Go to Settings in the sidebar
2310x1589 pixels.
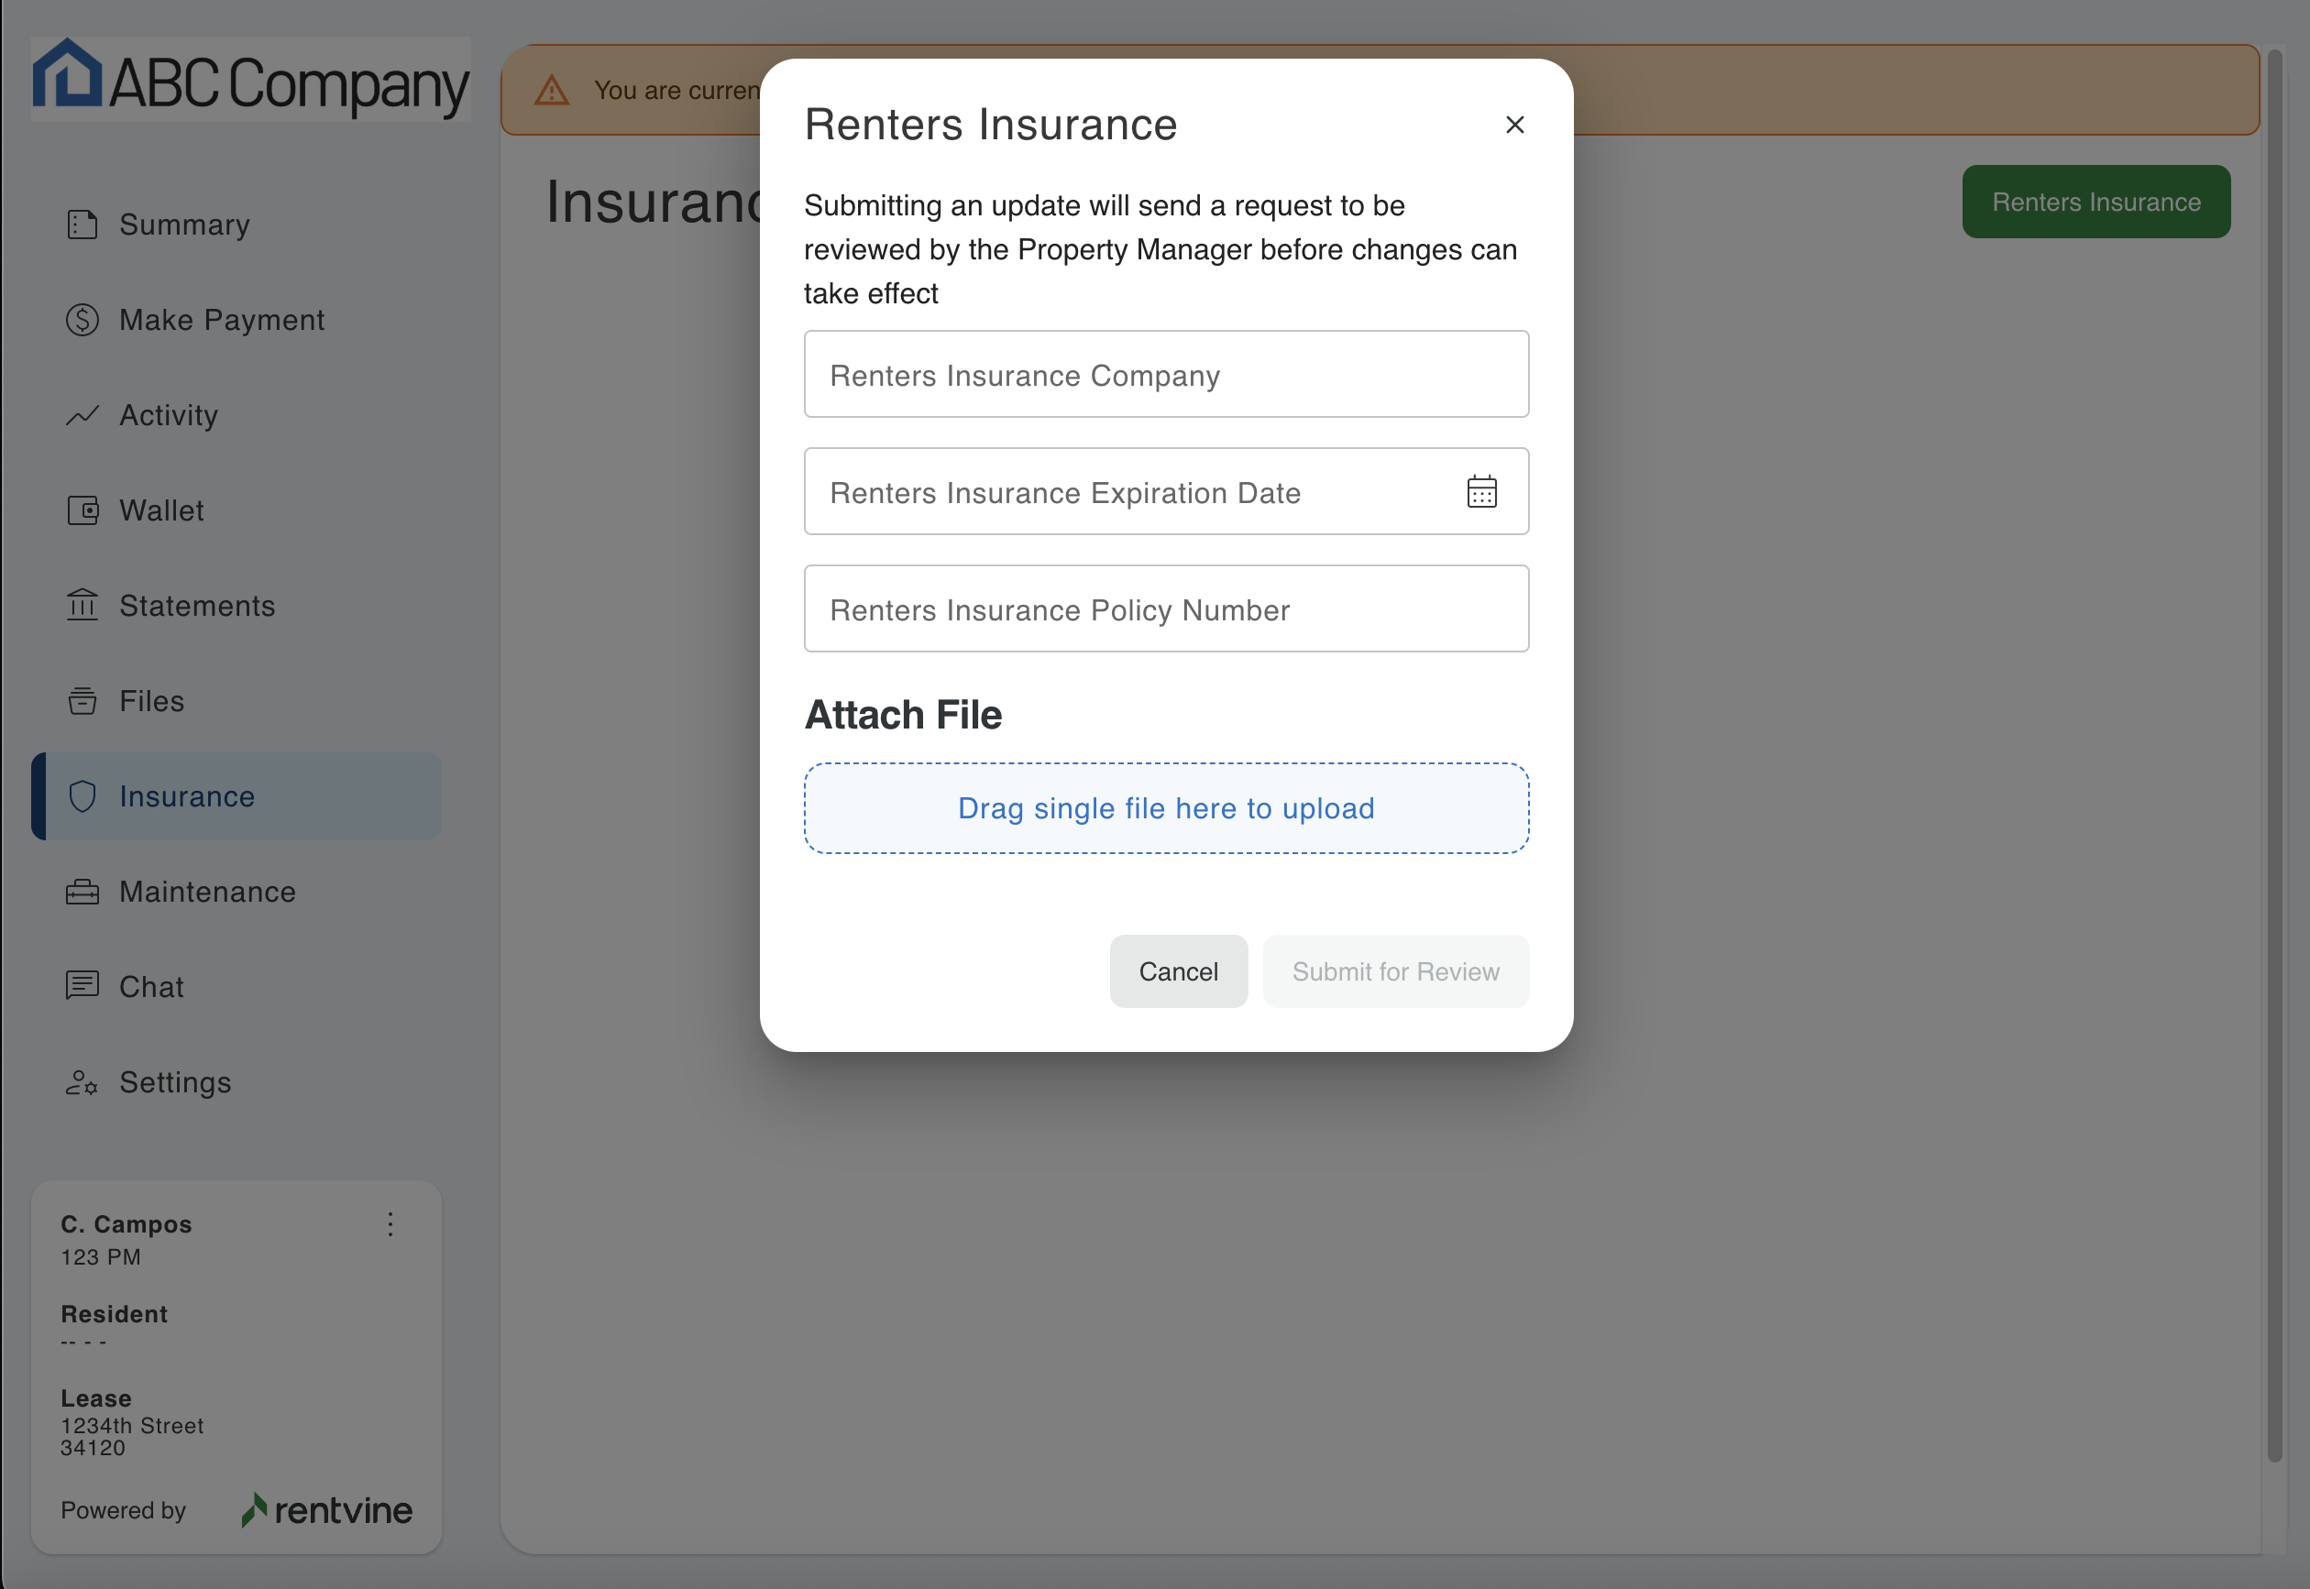click(x=174, y=1082)
